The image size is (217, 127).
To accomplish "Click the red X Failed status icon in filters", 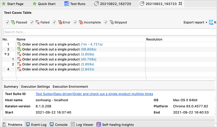I will (x=38, y=22).
